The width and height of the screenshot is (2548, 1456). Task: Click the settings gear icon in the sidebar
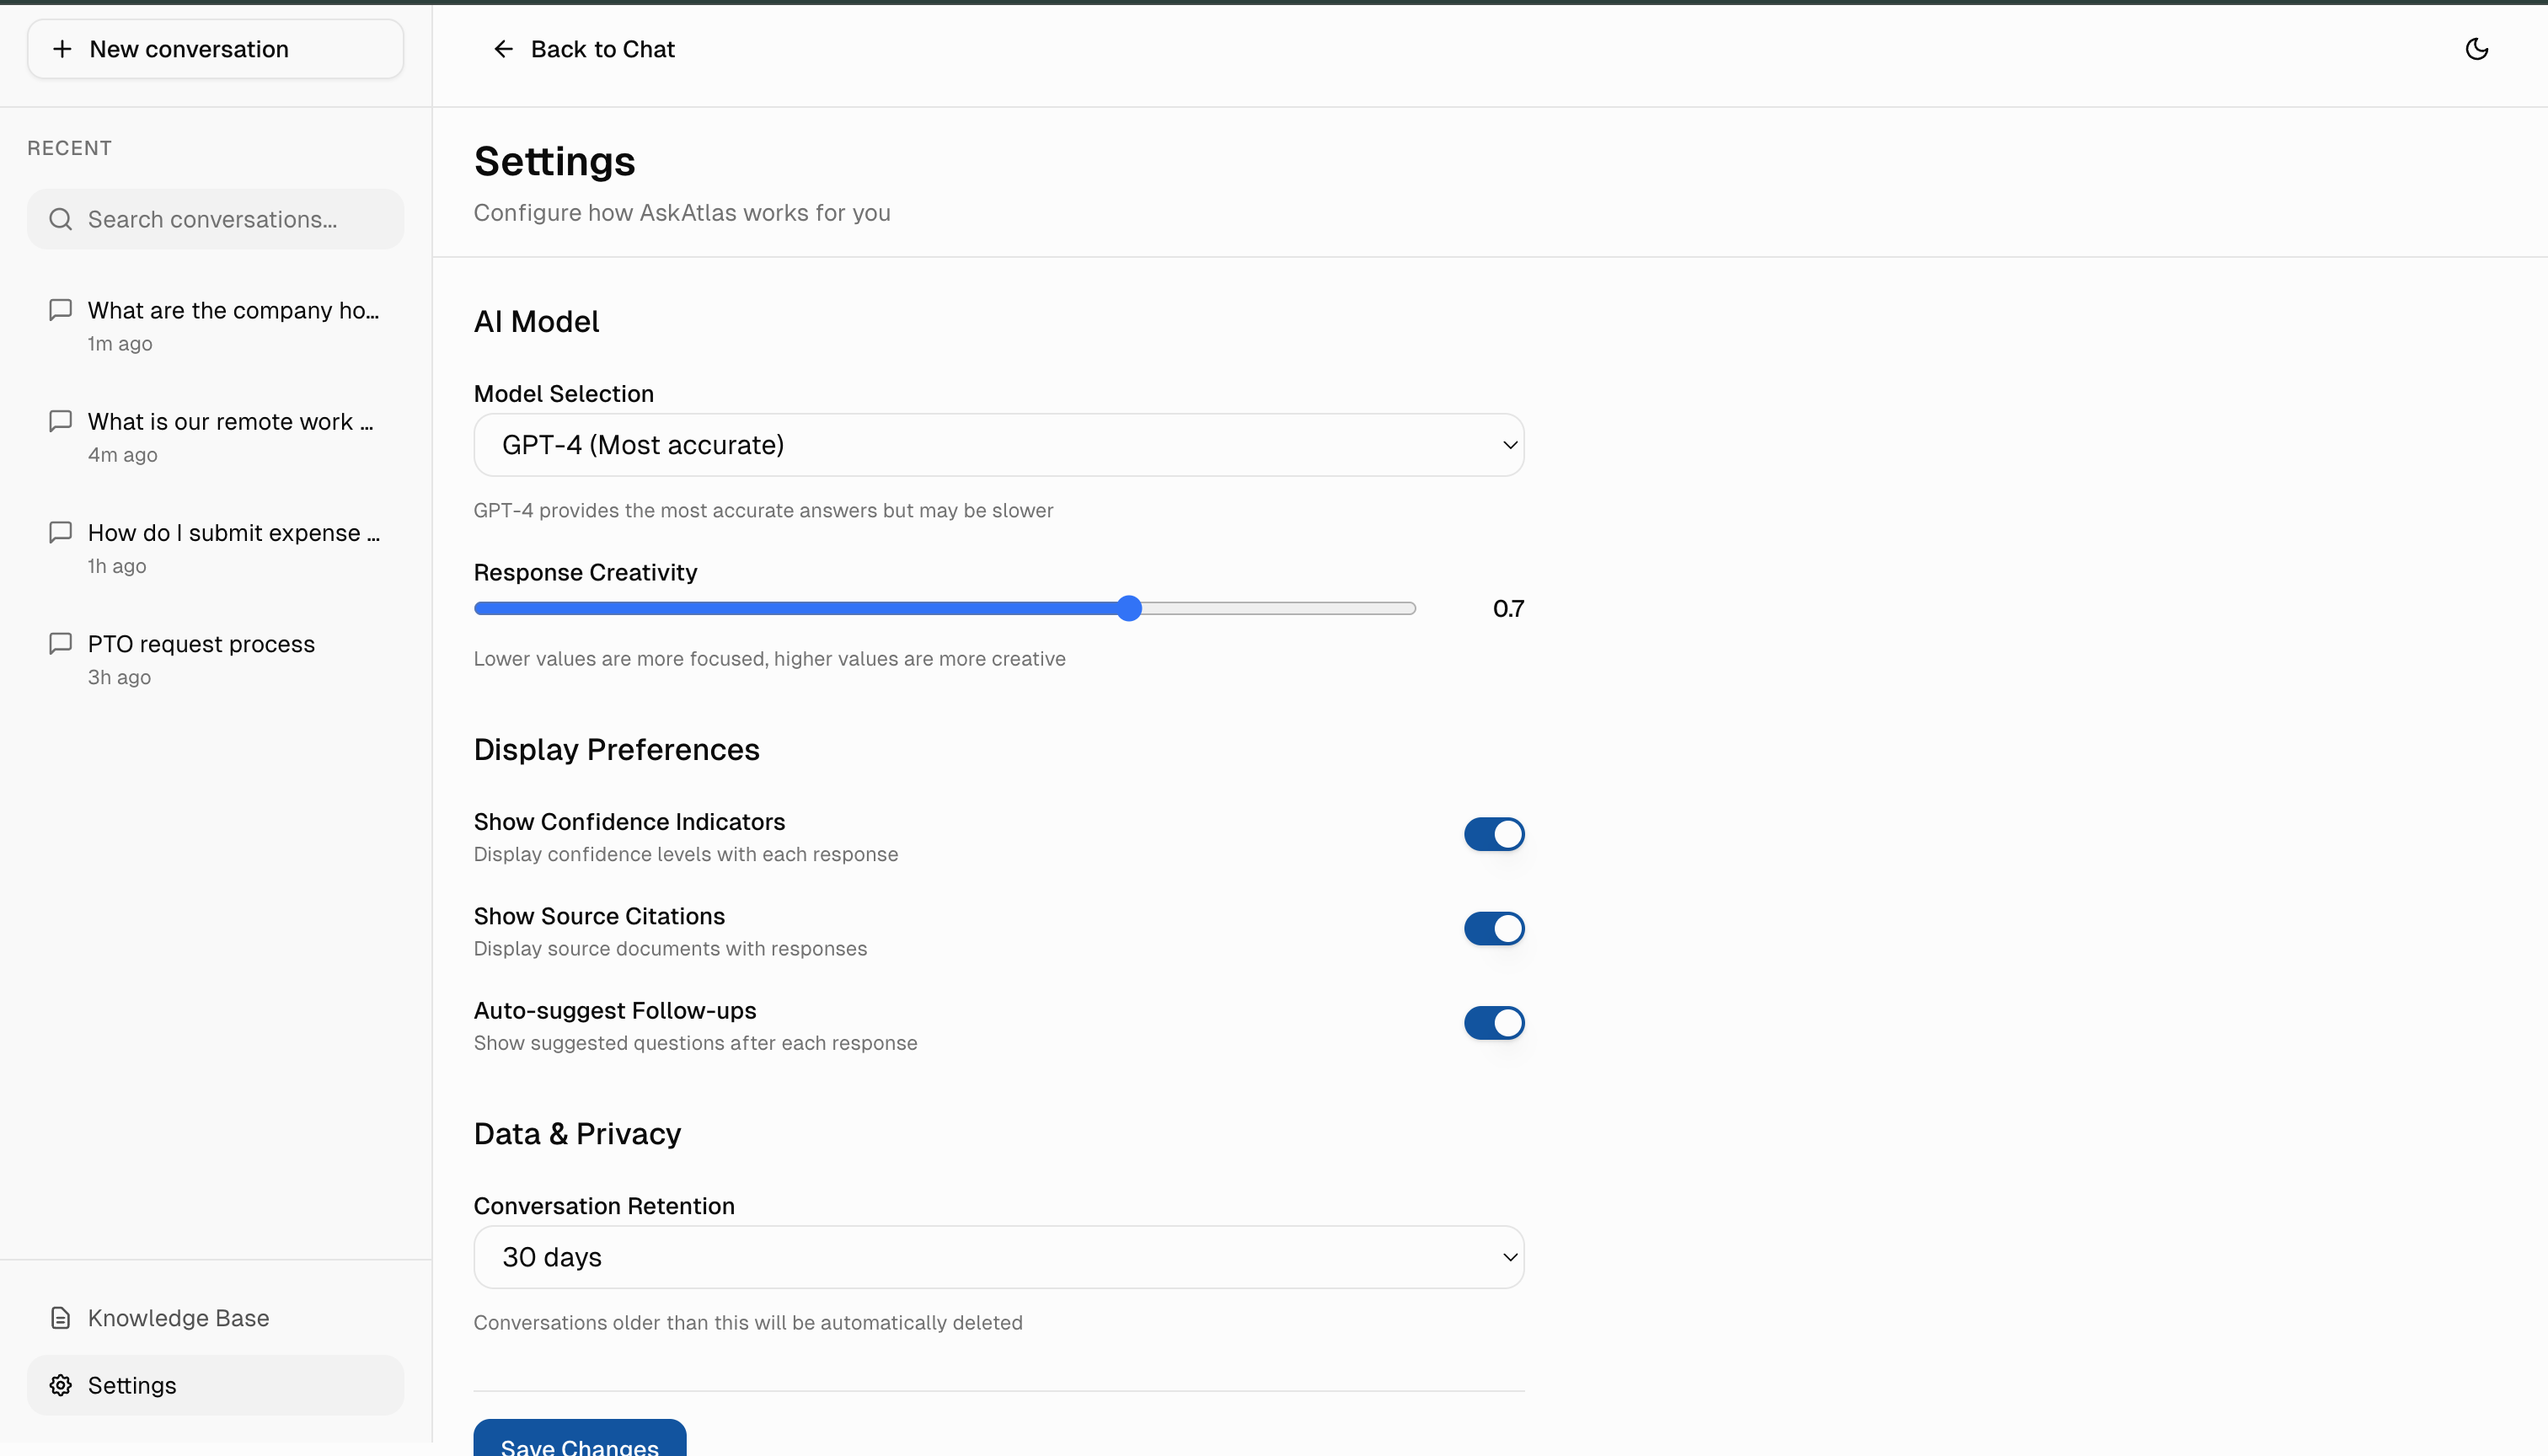pyautogui.click(x=59, y=1385)
